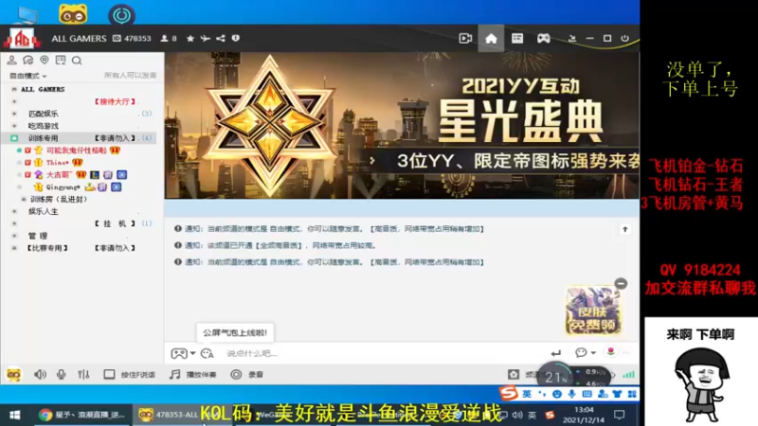Screen dimensions: 758x426
Task: Toggle the 按住F说话 checkbox
Action: (x=109, y=374)
